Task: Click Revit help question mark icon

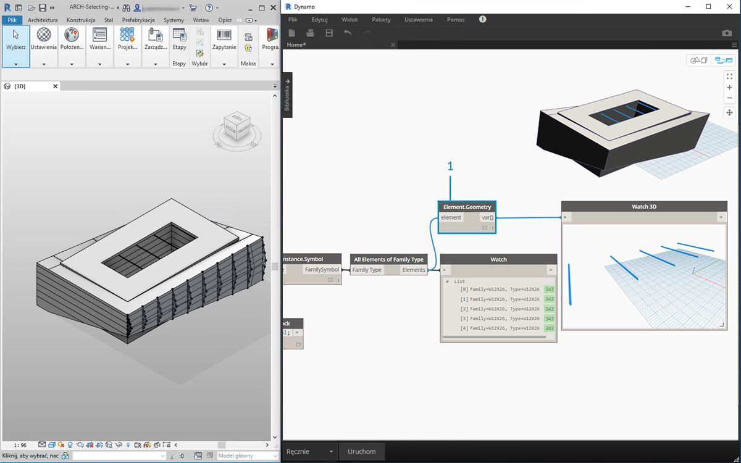Action: click(x=209, y=8)
